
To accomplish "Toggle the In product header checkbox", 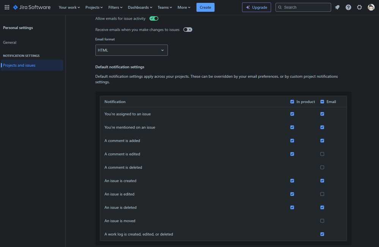I will click(x=292, y=102).
